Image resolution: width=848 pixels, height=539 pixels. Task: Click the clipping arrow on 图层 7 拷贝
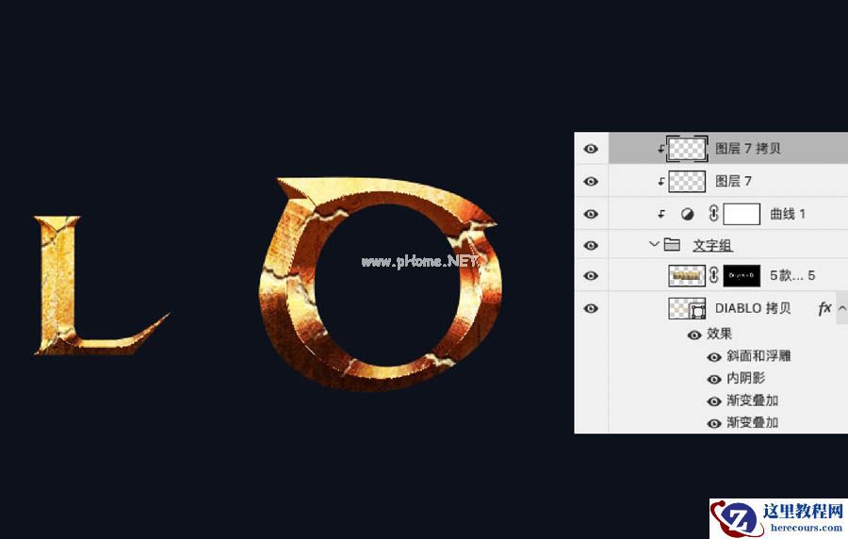[660, 148]
